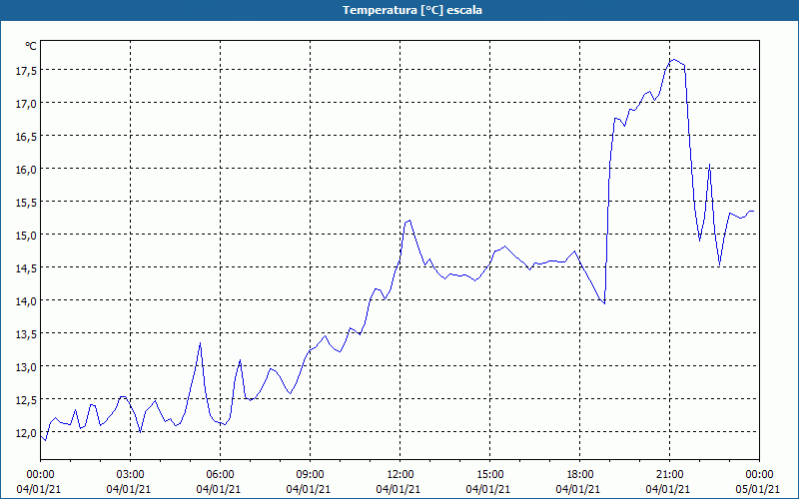This screenshot has height=499, width=799.
Task: Click the 14,5 y-axis label
Action: (26, 268)
